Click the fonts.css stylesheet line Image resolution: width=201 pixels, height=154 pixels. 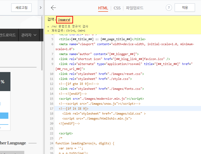point(101,89)
